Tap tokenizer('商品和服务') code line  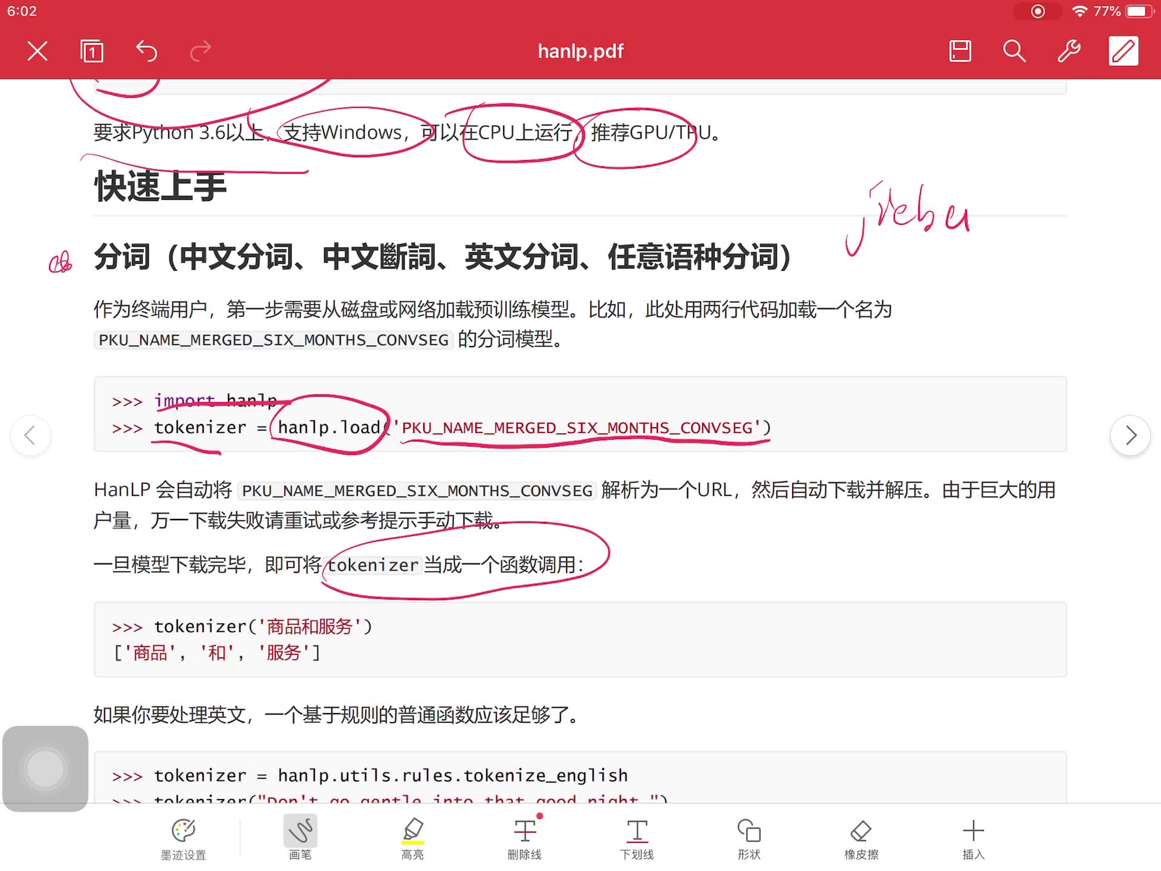pyautogui.click(x=263, y=627)
